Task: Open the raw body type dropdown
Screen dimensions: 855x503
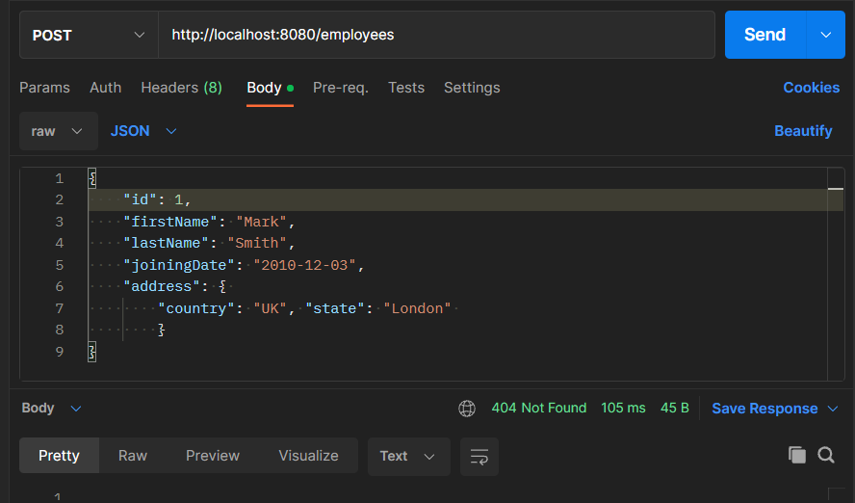Action: tap(59, 131)
